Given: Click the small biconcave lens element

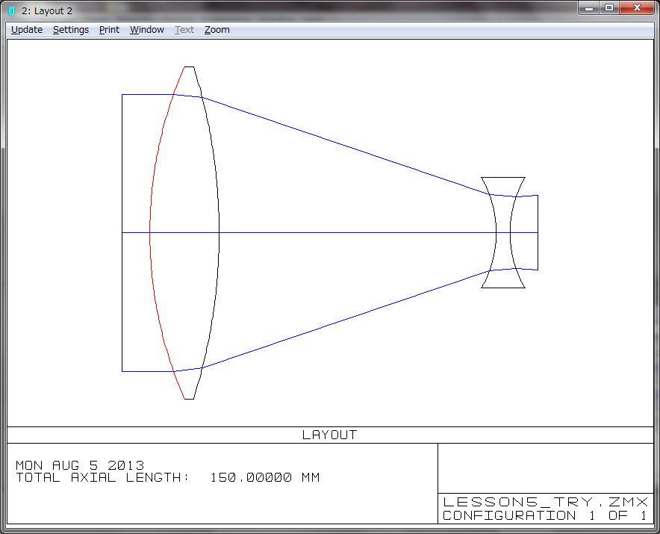Looking at the screenshot, I should [x=503, y=232].
